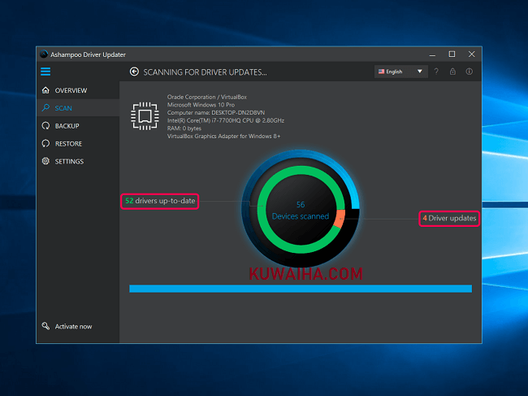The image size is (528, 396).
Task: Click 'Microsoft Windows 10 Pro' text
Action: [x=201, y=105]
